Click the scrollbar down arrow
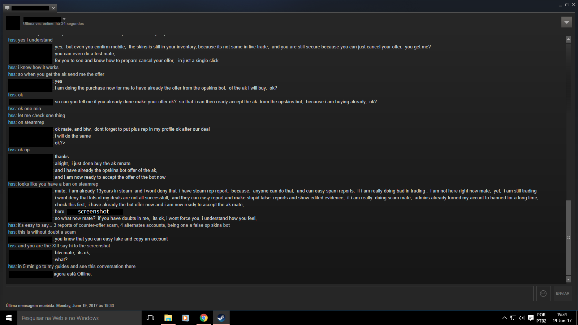The width and height of the screenshot is (578, 325). [568, 279]
